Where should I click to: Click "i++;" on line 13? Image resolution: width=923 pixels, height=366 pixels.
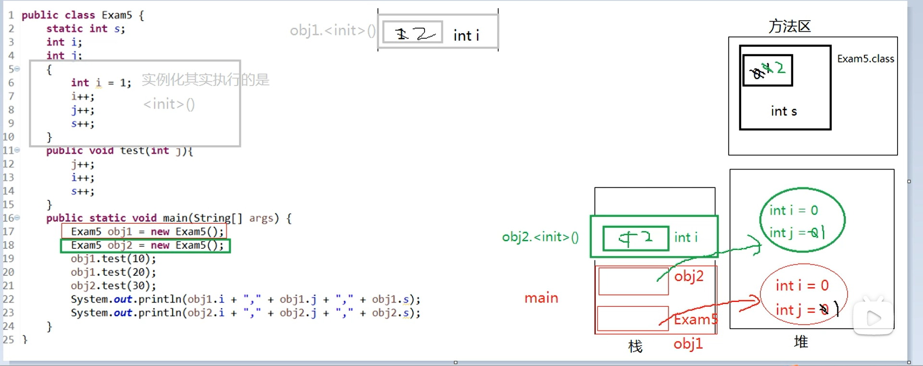[x=83, y=178]
